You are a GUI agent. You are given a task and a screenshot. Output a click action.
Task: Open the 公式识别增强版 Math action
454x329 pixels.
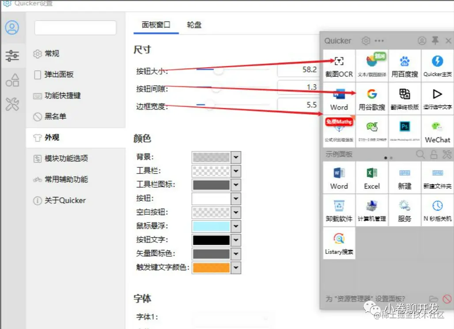coord(339,131)
